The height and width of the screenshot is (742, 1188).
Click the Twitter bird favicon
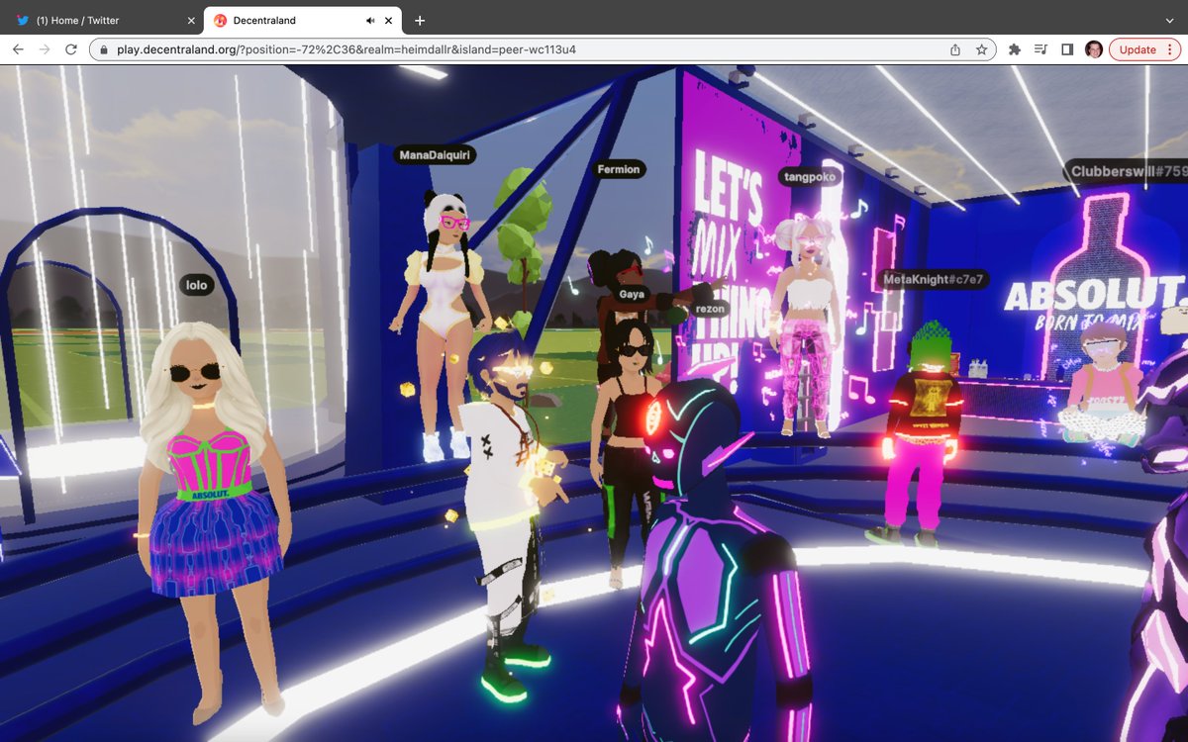pyautogui.click(x=23, y=20)
